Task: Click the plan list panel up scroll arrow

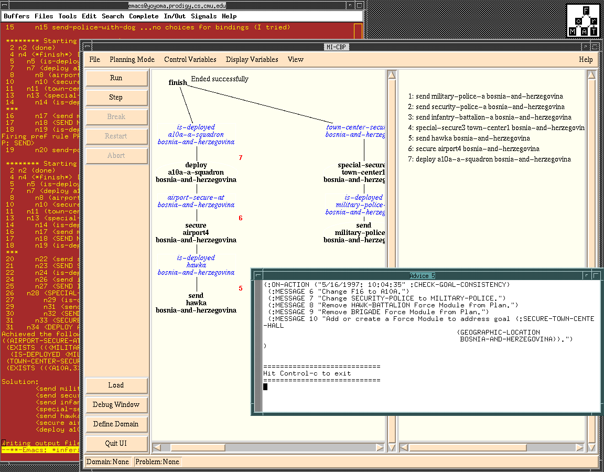Action: pyautogui.click(x=591, y=75)
